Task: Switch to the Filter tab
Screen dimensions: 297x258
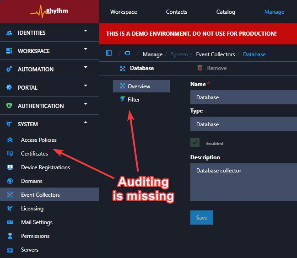Action: pyautogui.click(x=134, y=100)
